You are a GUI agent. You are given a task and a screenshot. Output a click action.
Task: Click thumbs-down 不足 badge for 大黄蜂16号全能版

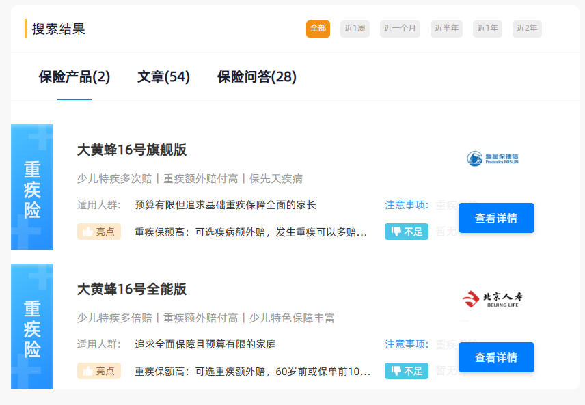(406, 371)
